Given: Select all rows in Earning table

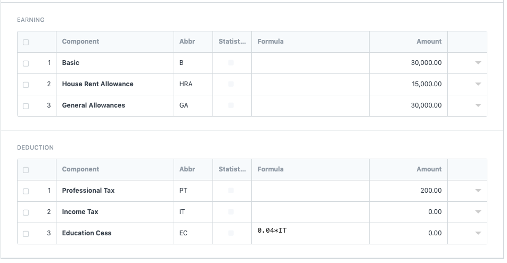Looking at the screenshot, I should point(26,42).
